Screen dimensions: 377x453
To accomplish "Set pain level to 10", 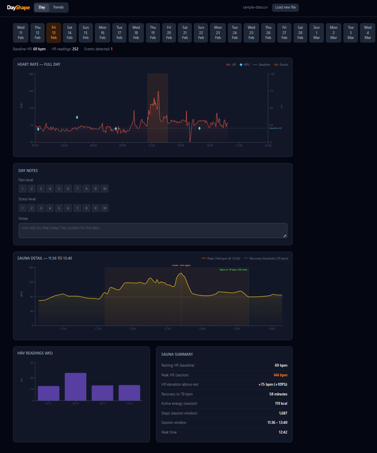I will (105, 189).
